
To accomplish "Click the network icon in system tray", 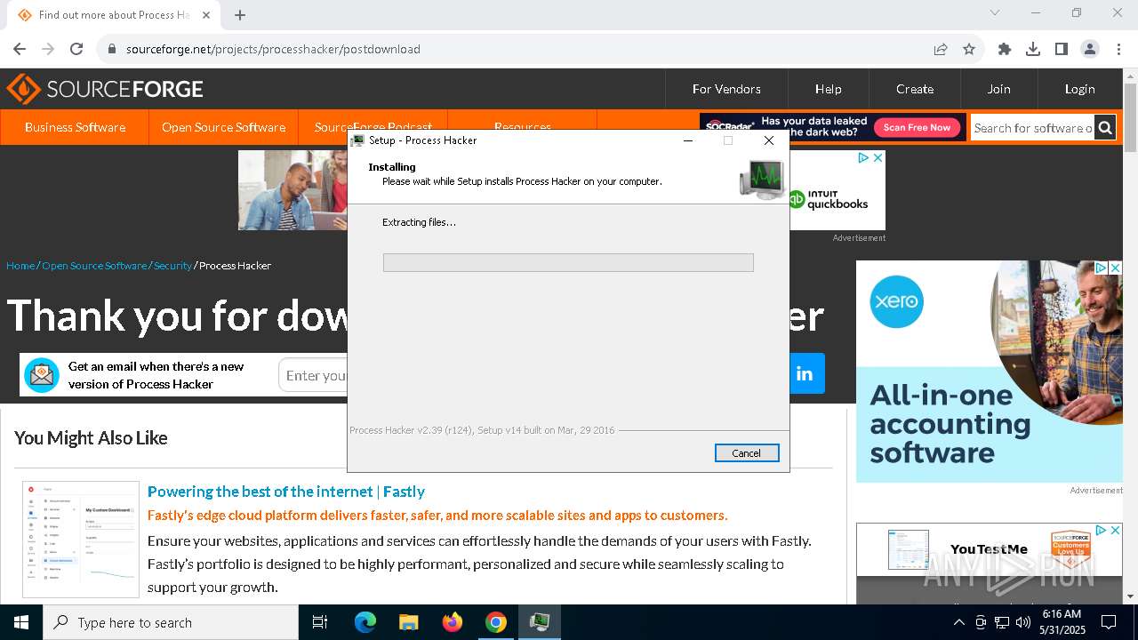I will (x=1002, y=622).
